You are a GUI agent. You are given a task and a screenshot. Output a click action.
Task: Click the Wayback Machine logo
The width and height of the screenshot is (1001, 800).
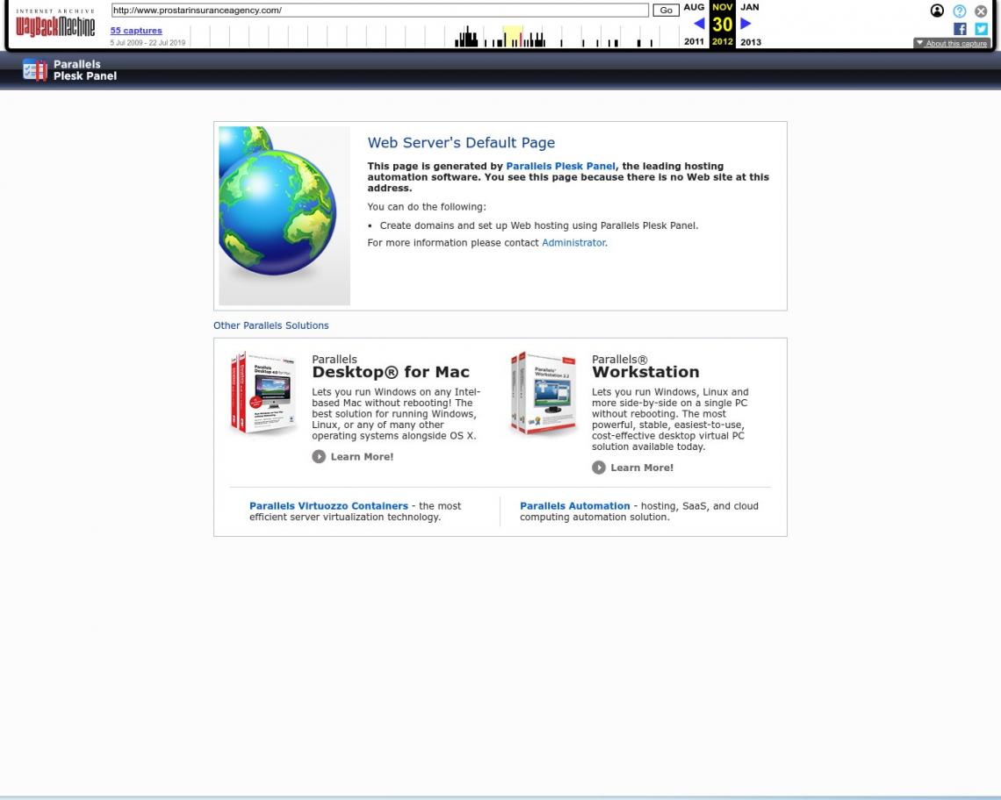pos(55,23)
